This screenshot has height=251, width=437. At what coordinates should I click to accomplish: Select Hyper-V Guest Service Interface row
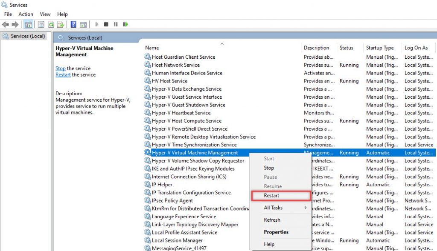coord(289,97)
